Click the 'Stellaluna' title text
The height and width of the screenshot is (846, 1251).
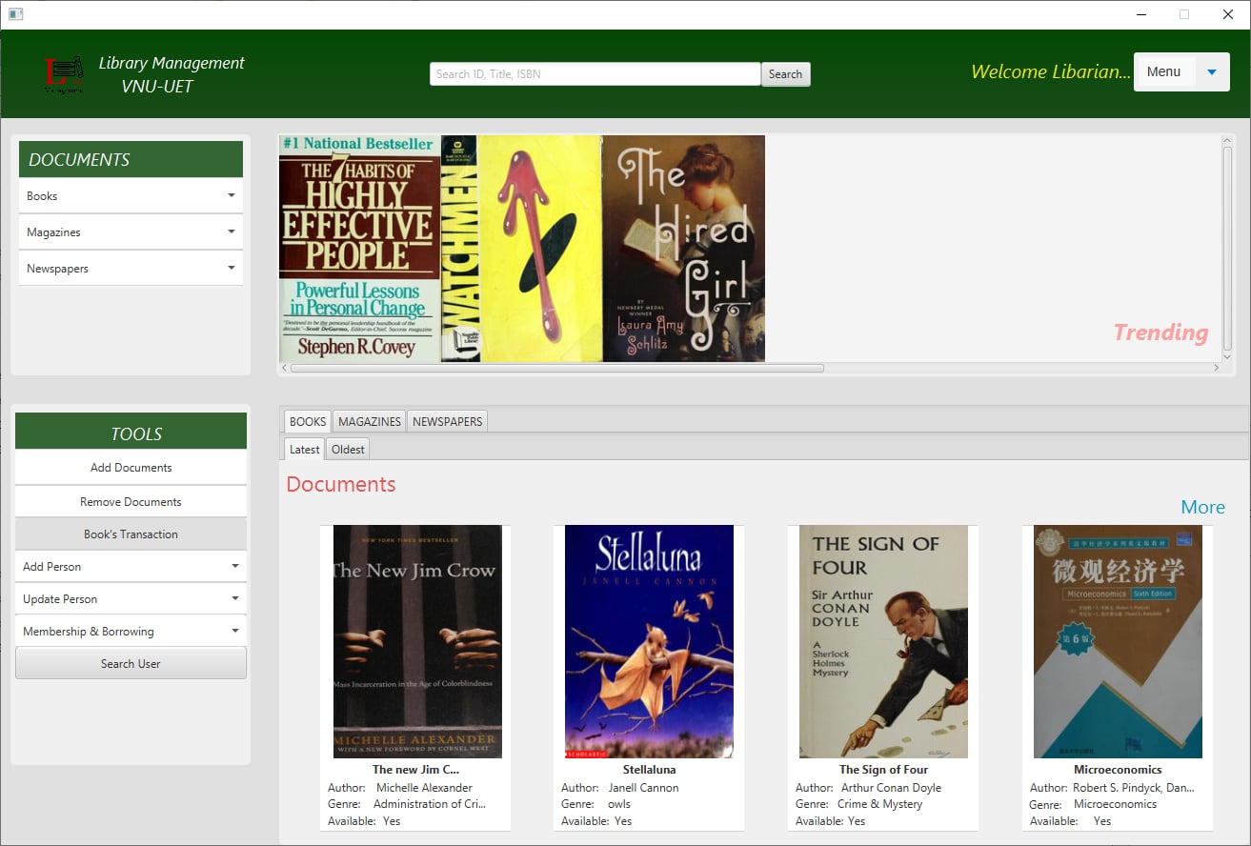pos(650,770)
